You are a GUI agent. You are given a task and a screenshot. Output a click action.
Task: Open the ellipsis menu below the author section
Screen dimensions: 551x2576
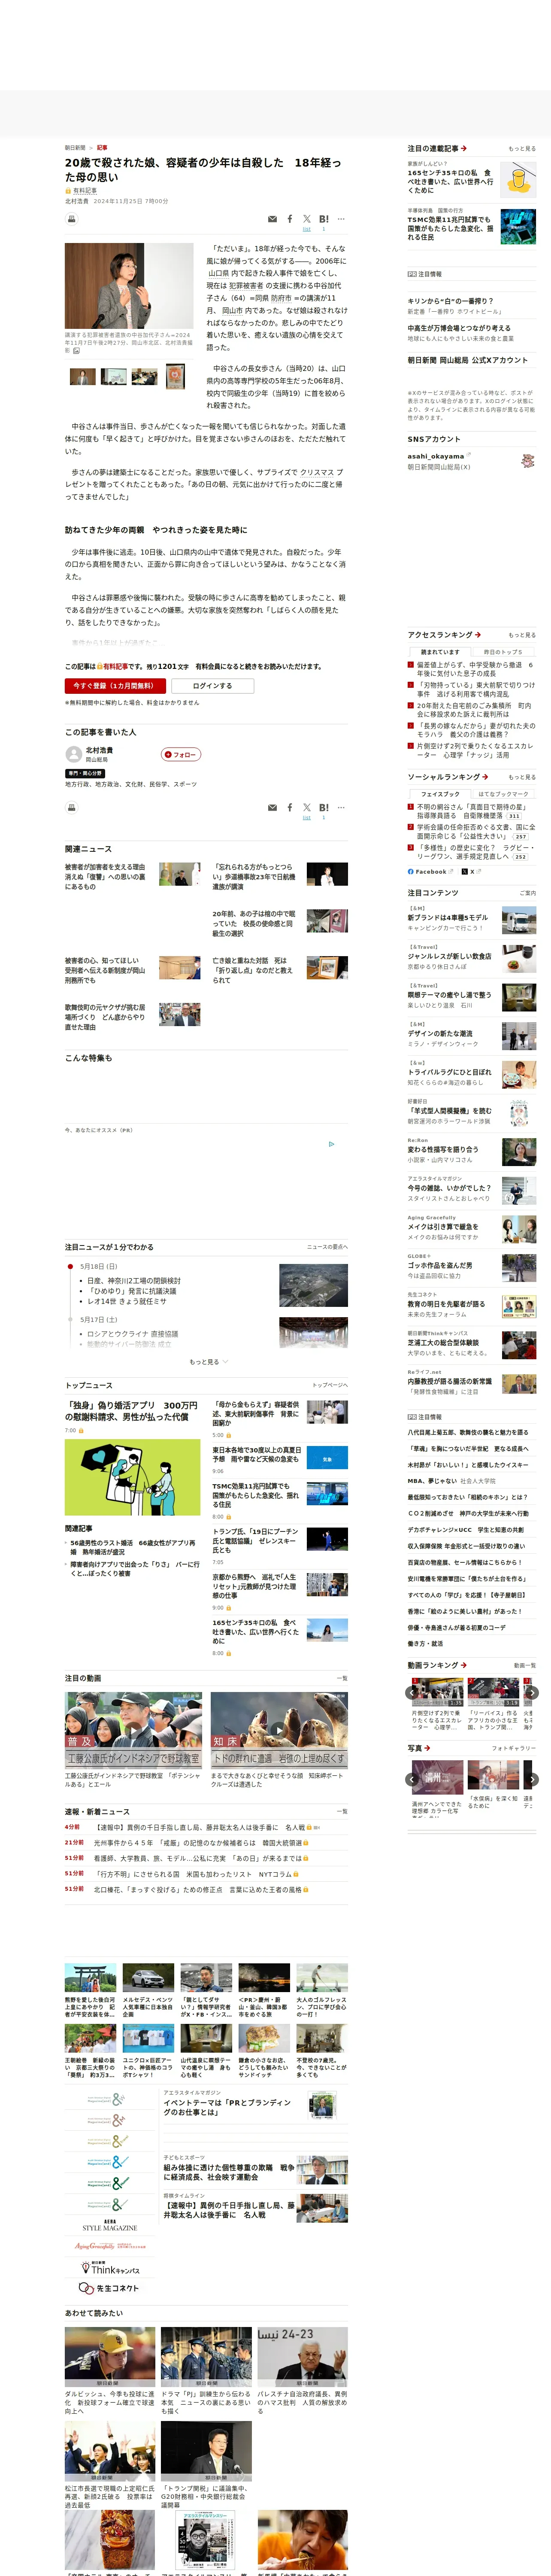click(341, 807)
